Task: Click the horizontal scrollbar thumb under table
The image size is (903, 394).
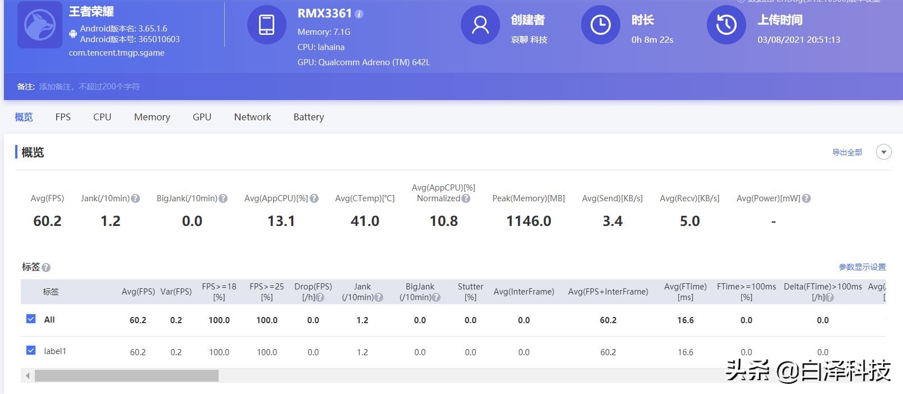Action: point(126,375)
